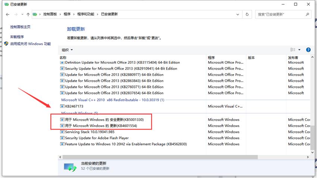Click Microsoft Visual C+... program cell
Image resolution: width=317 pixels, height=178 pixels.
click(x=225, y=107)
